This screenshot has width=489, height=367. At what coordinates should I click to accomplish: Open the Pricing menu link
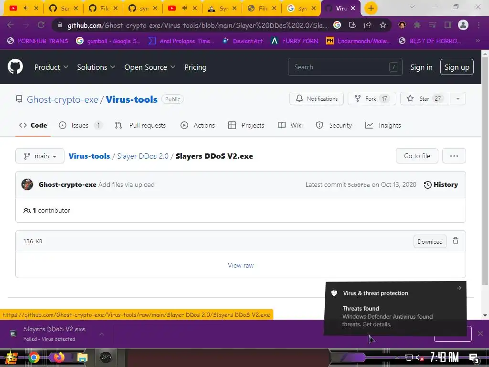click(195, 67)
